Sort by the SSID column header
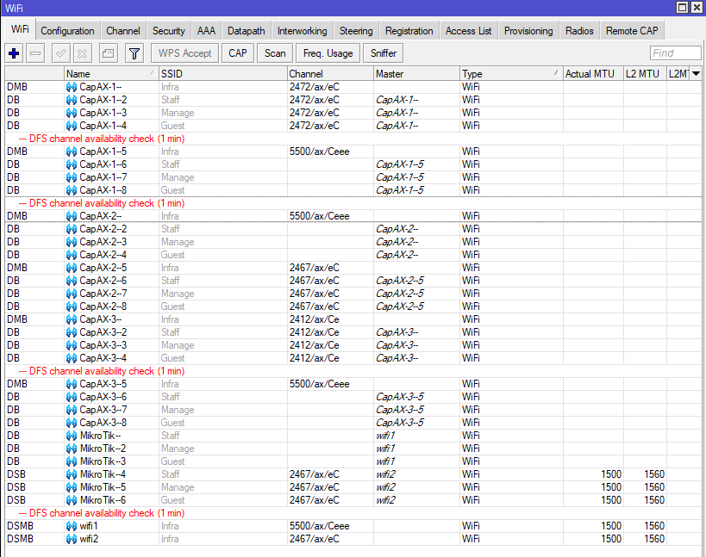Viewport: 706px width, 557px height. (x=223, y=74)
